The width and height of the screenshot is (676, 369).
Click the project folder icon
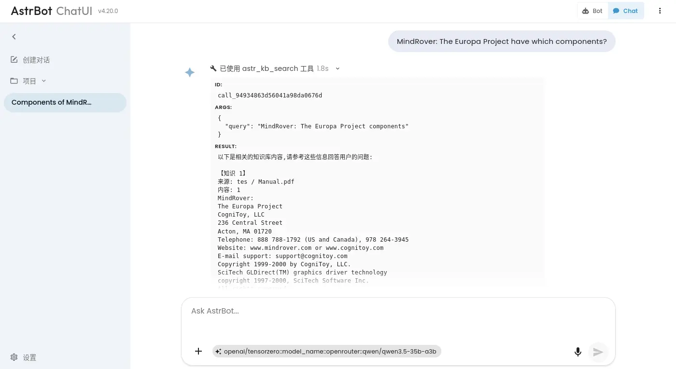click(14, 81)
